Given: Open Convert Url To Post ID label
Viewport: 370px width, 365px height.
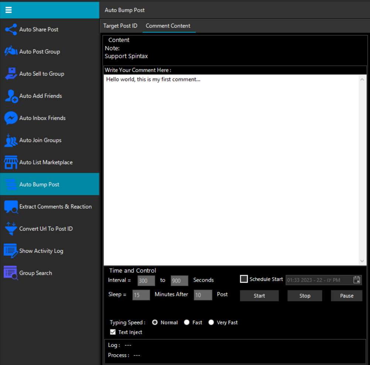Looking at the screenshot, I should pyautogui.click(x=46, y=229).
